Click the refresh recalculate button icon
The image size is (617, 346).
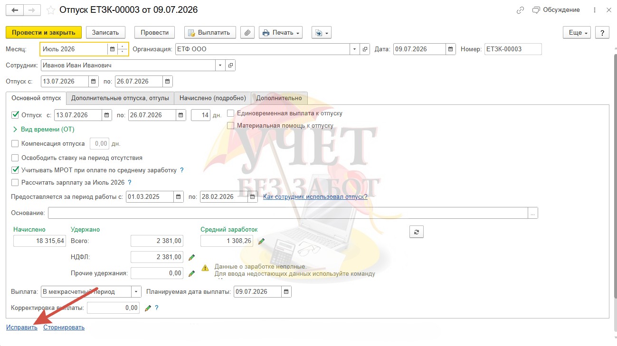pos(417,232)
